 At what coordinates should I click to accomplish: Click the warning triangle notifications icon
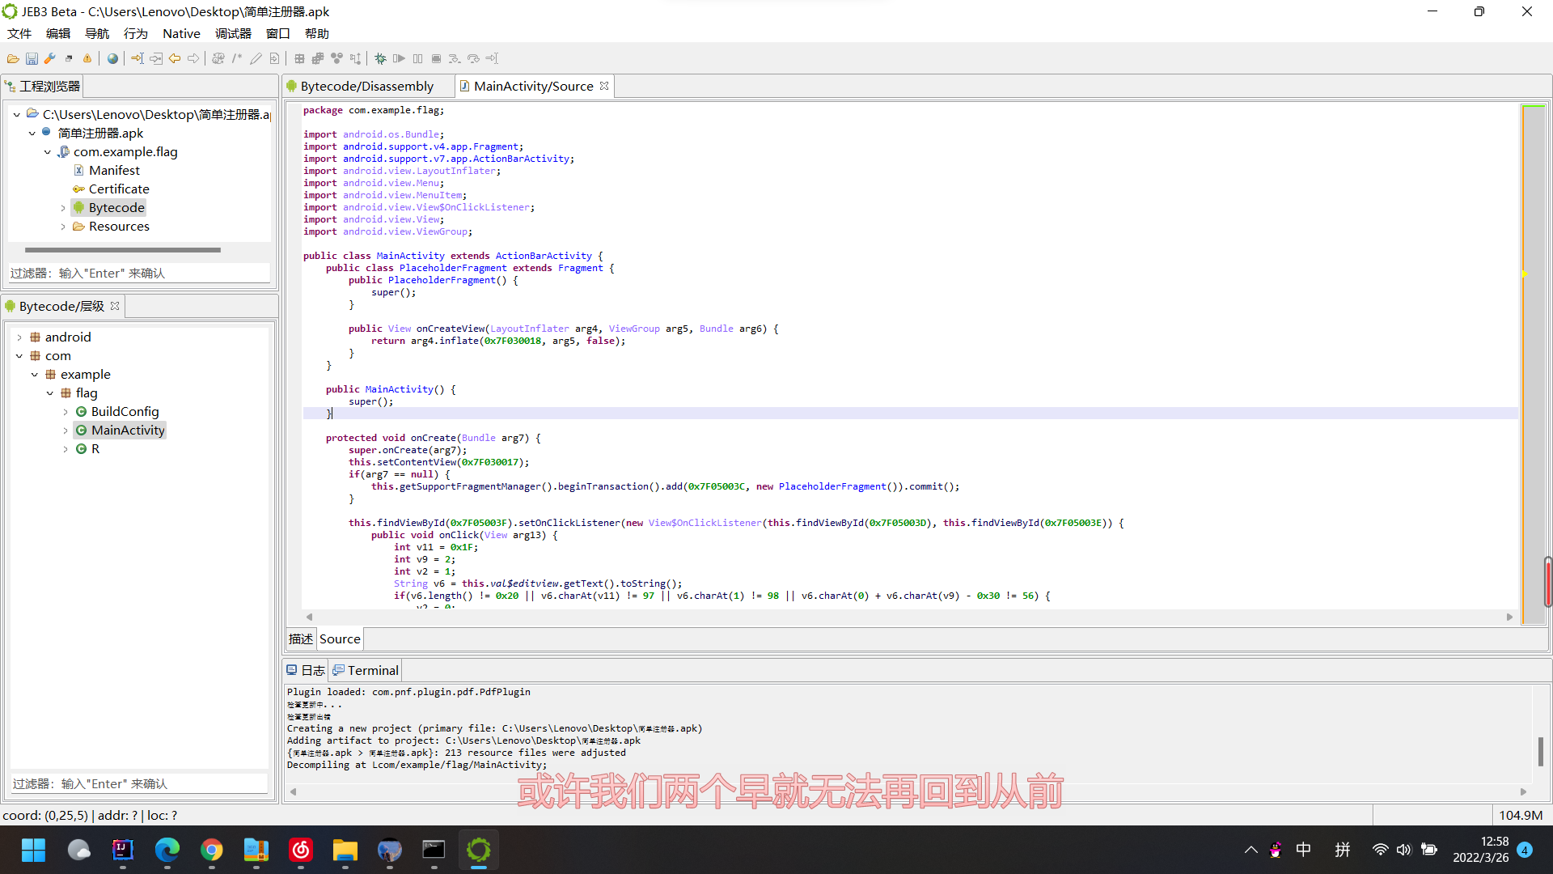[x=87, y=58]
